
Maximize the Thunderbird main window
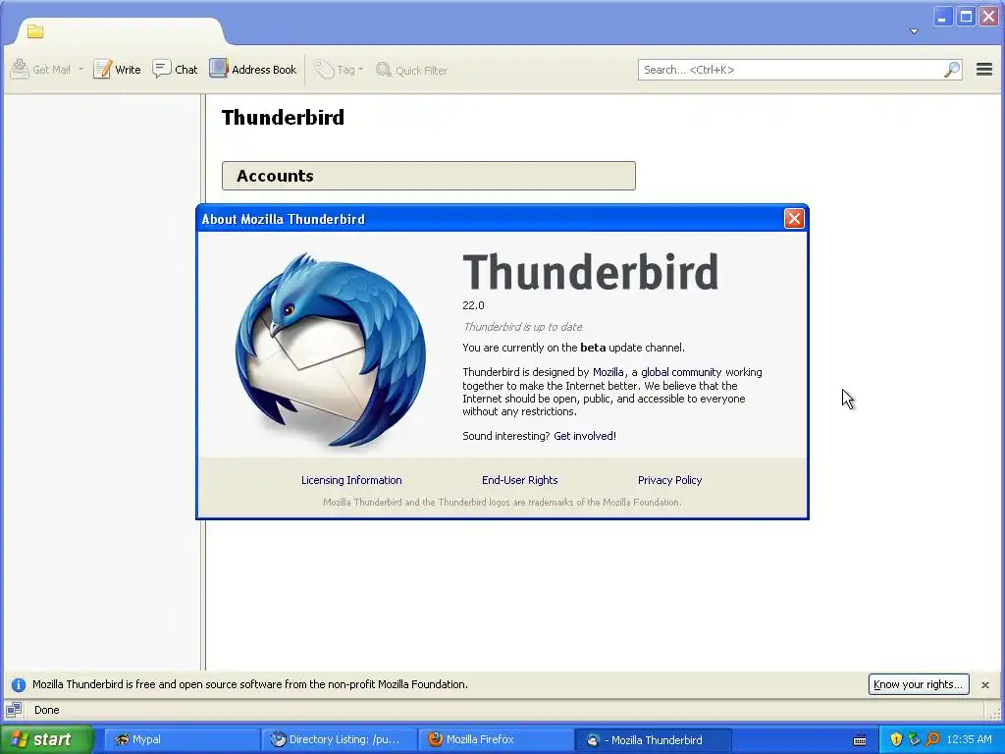[x=966, y=16]
